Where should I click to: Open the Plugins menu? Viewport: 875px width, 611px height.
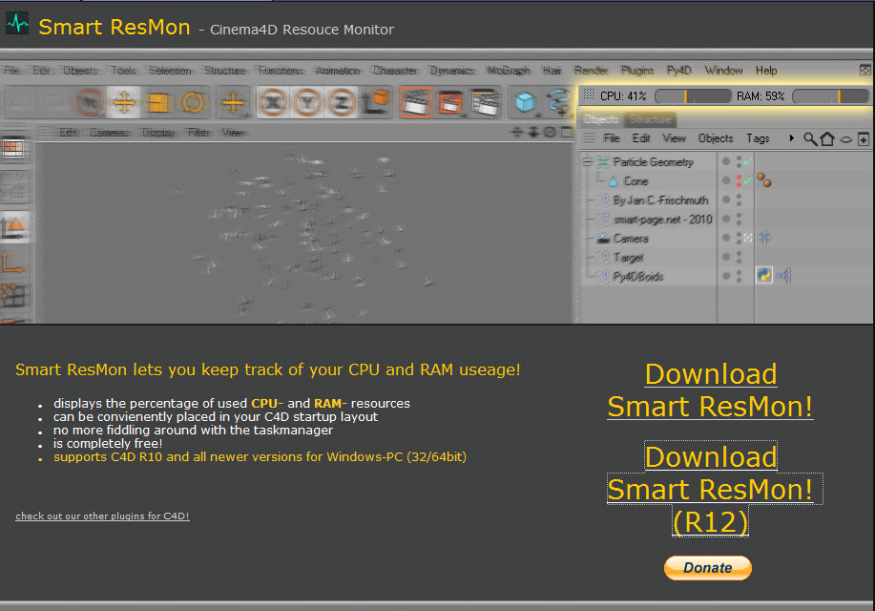pyautogui.click(x=637, y=71)
